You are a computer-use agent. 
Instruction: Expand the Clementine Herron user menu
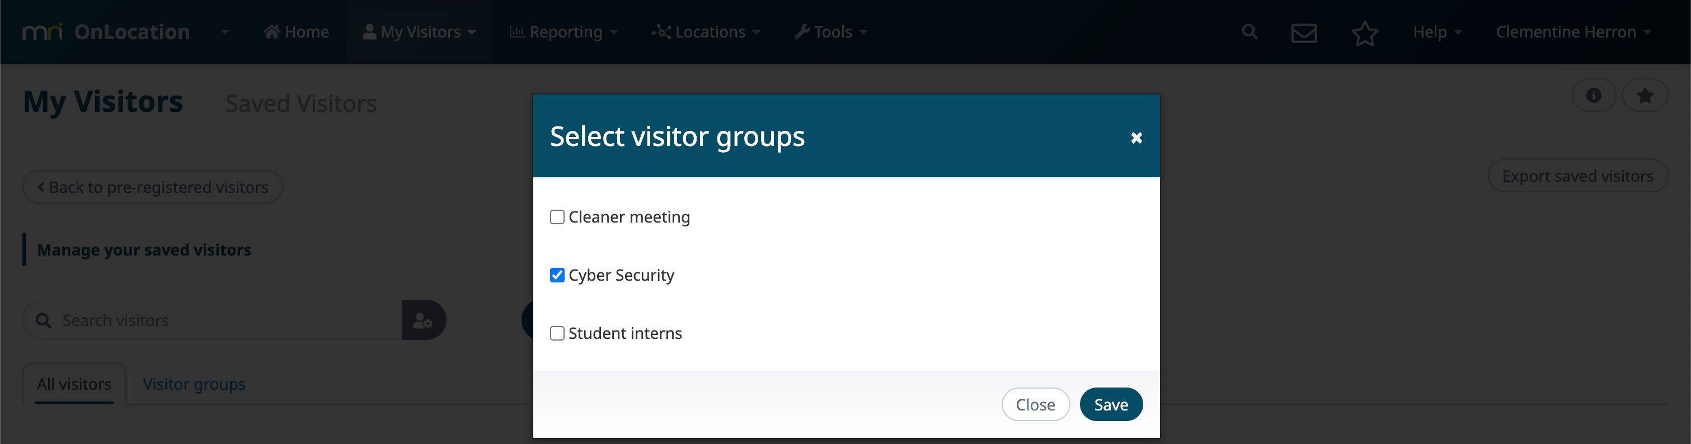[x=1573, y=31]
